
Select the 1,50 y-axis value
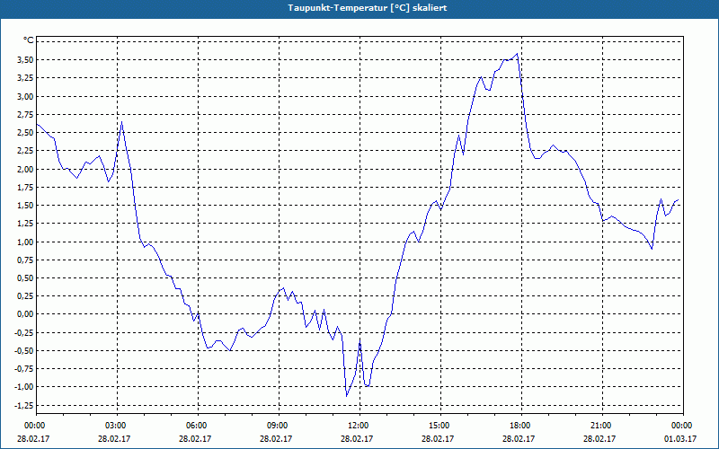[25, 206]
